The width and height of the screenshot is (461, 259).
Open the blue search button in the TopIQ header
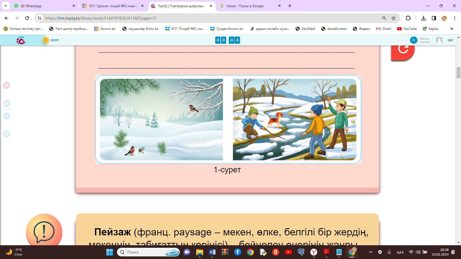pyautogui.click(x=413, y=40)
